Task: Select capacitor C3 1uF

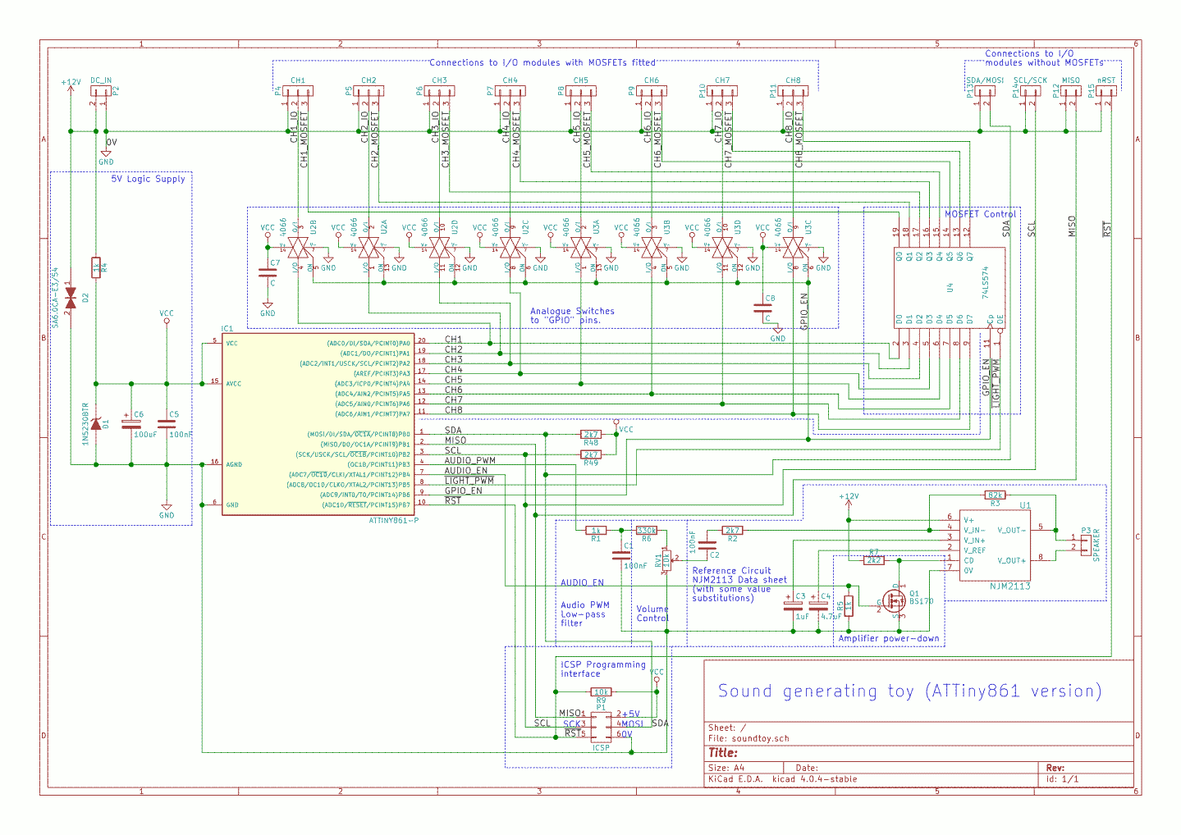Action: (794, 607)
